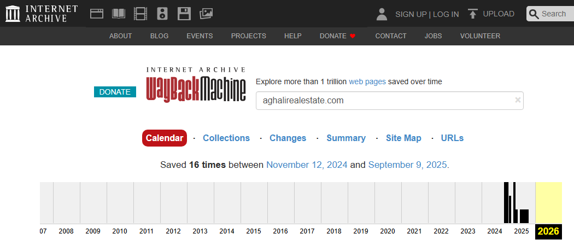Viewport: 574px width, 251px height.
Task: Open the BLOG menu item
Action: coord(159,36)
